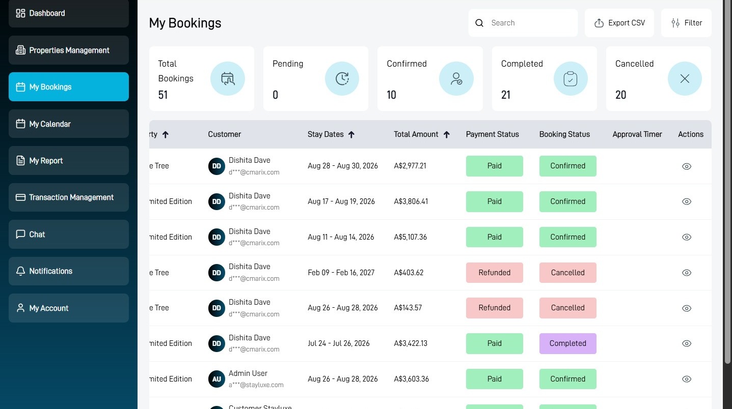
Task: Select My Bookings in sidebar
Action: point(69,87)
